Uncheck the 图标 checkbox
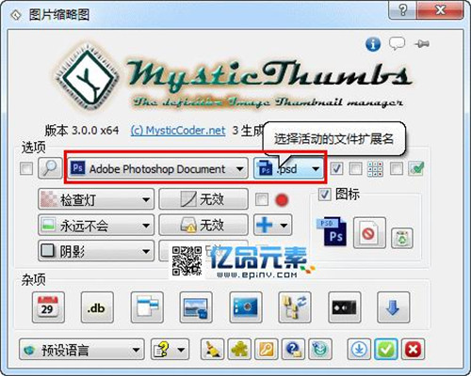This screenshot has width=471, height=376. click(324, 195)
